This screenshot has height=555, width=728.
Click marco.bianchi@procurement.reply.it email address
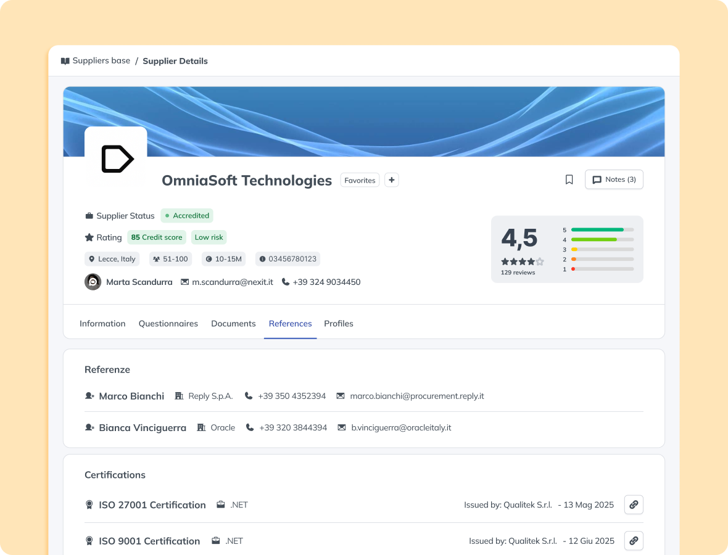[x=416, y=396]
